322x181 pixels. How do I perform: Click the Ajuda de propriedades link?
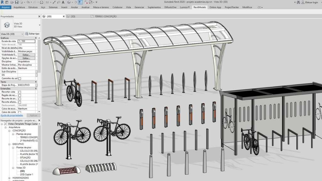click(x=11, y=115)
